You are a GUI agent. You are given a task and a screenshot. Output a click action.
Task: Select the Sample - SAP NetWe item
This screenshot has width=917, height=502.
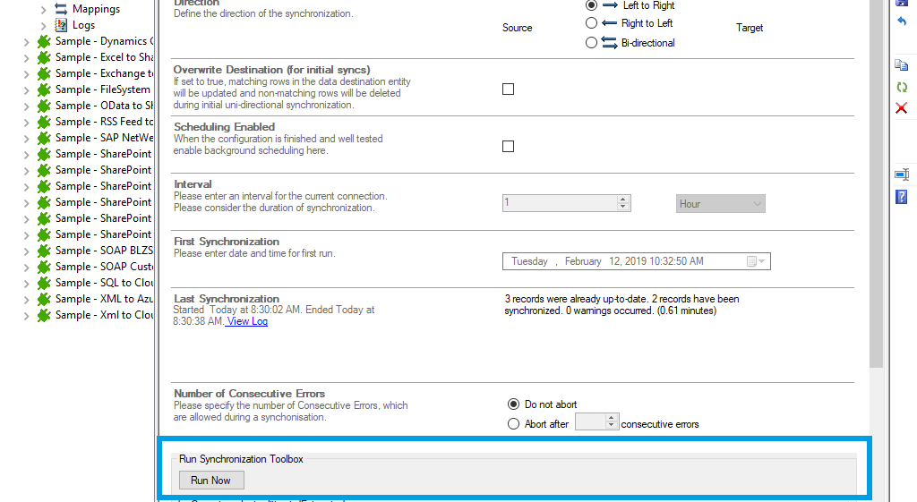click(x=104, y=138)
